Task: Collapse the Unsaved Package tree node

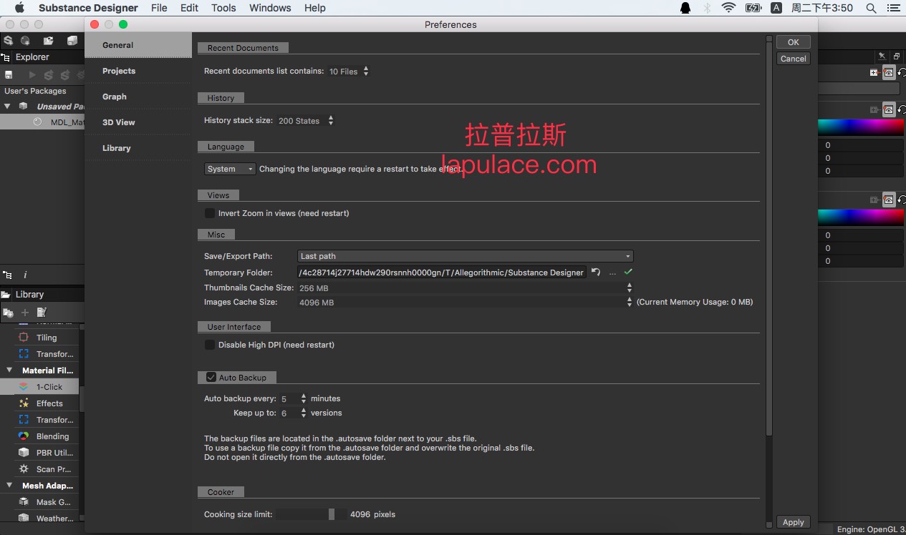Action: pyautogui.click(x=7, y=107)
